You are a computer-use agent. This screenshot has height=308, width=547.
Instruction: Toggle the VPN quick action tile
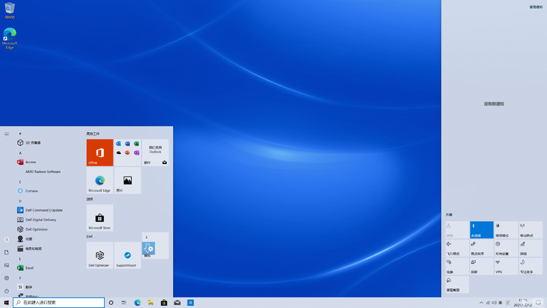(506, 266)
